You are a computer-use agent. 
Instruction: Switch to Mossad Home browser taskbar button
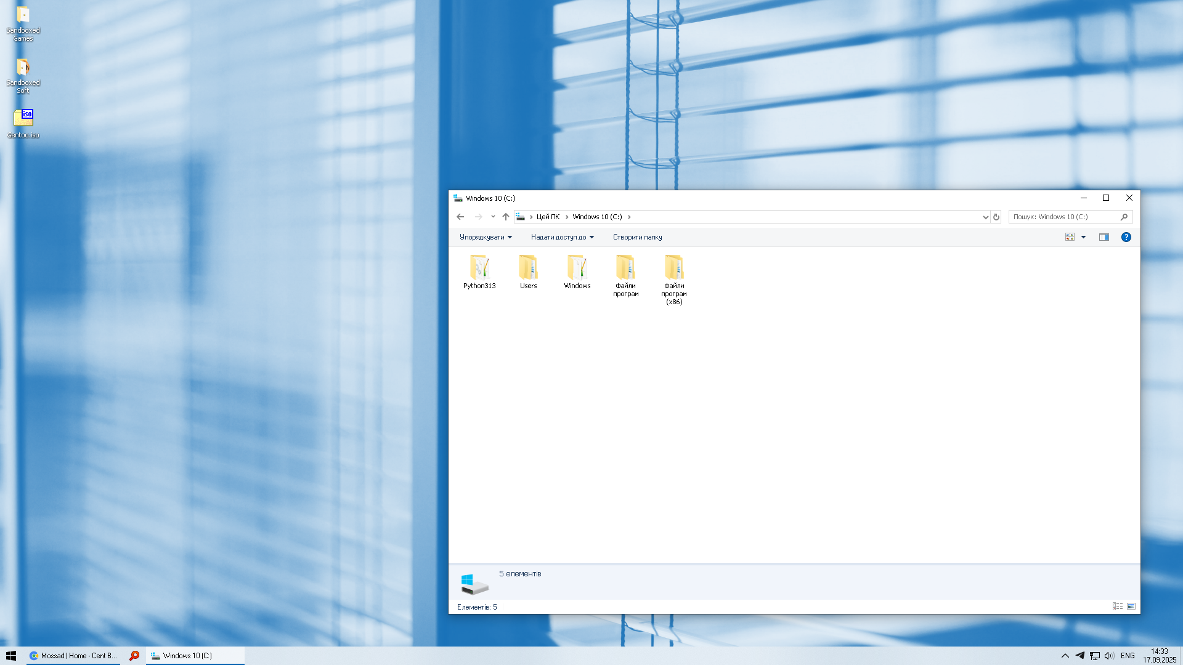73,656
